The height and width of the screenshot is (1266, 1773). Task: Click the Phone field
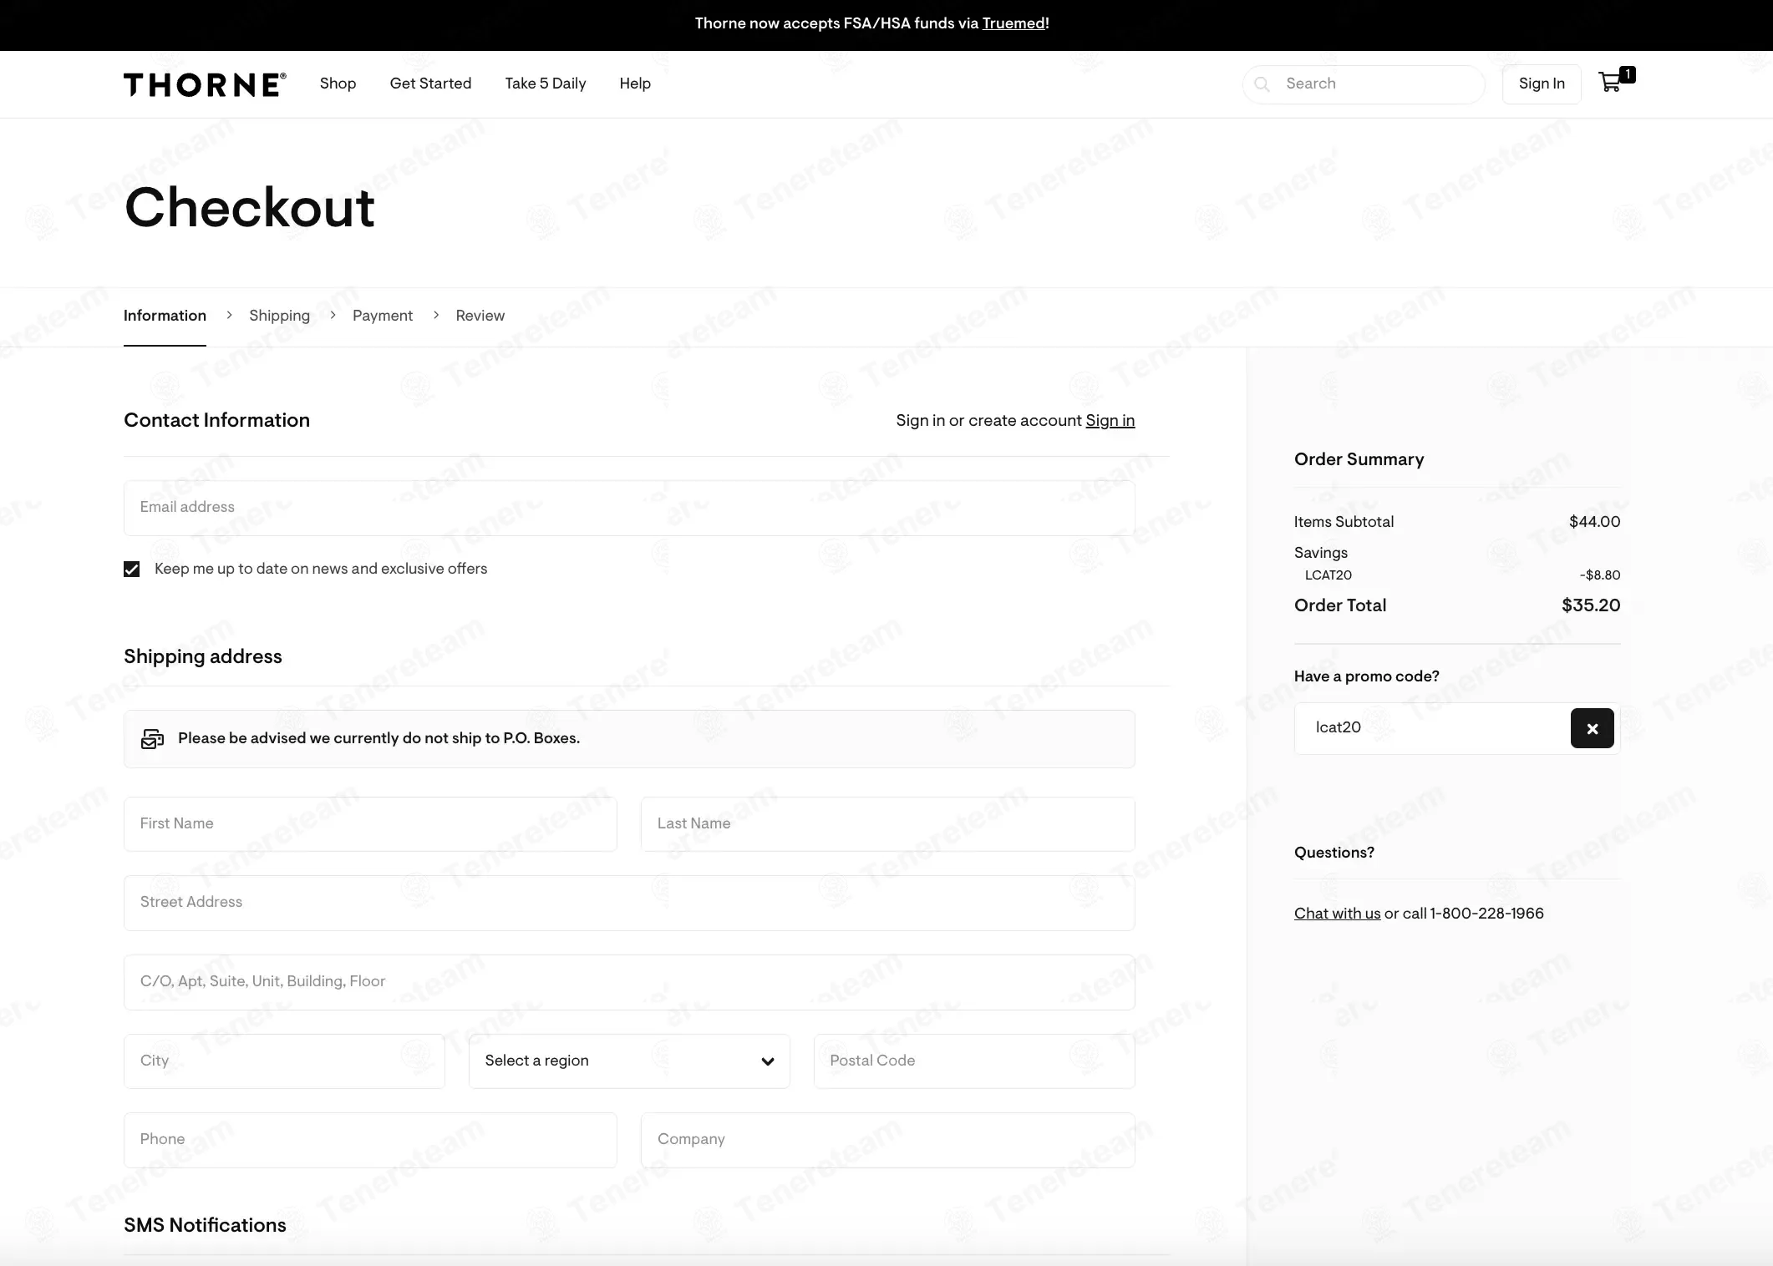click(370, 1140)
